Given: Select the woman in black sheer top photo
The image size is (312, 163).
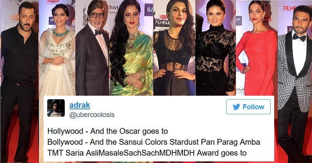Looking at the screenshot, I should [174, 47].
